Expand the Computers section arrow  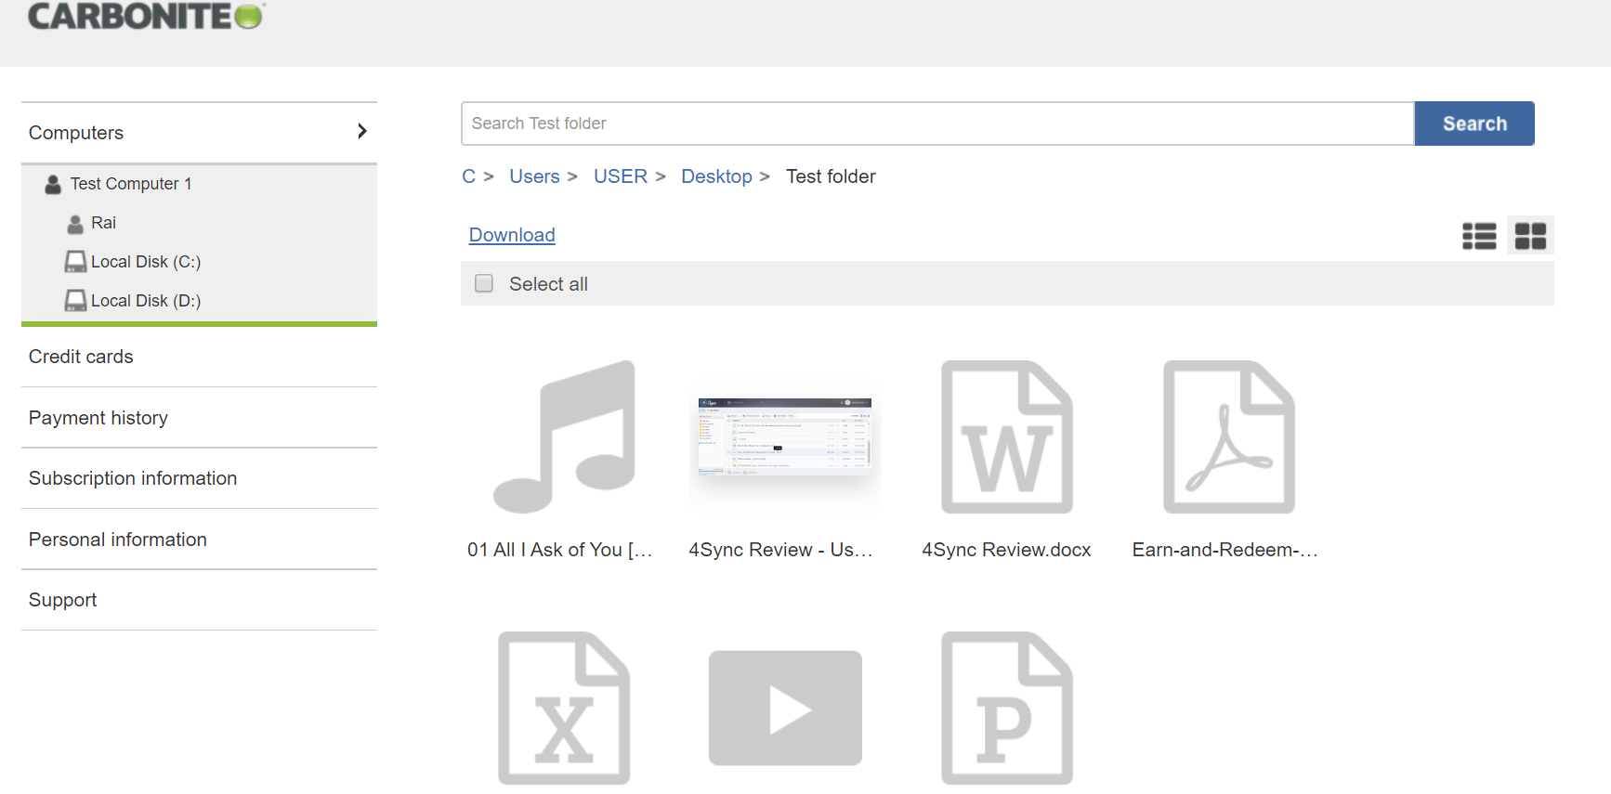(x=362, y=132)
